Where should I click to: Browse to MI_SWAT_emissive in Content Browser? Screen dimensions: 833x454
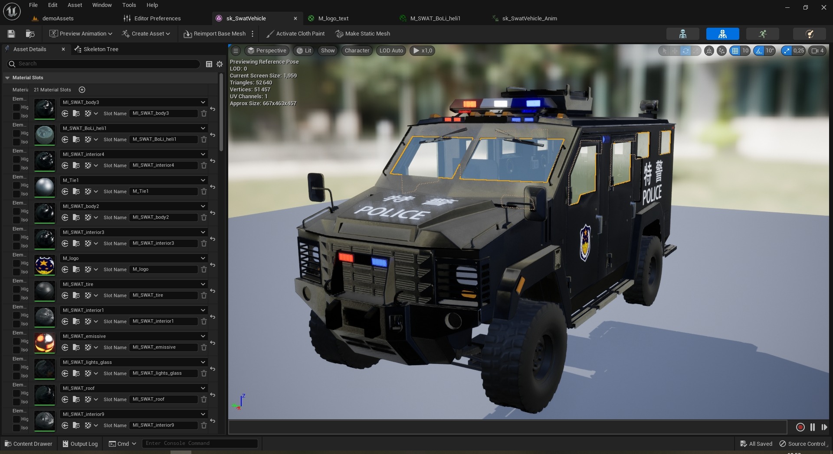(x=76, y=347)
